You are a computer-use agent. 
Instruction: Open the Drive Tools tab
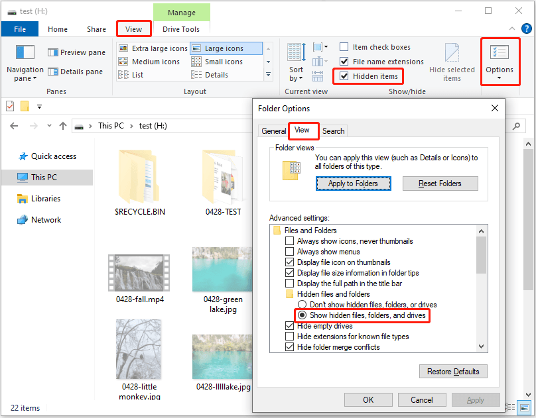pyautogui.click(x=181, y=29)
